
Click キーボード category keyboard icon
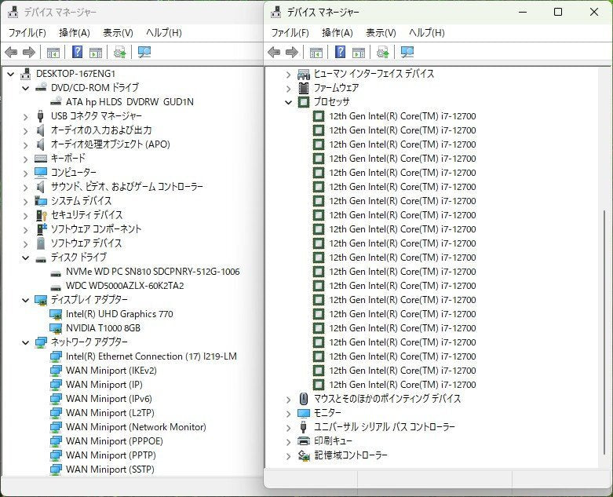click(41, 159)
